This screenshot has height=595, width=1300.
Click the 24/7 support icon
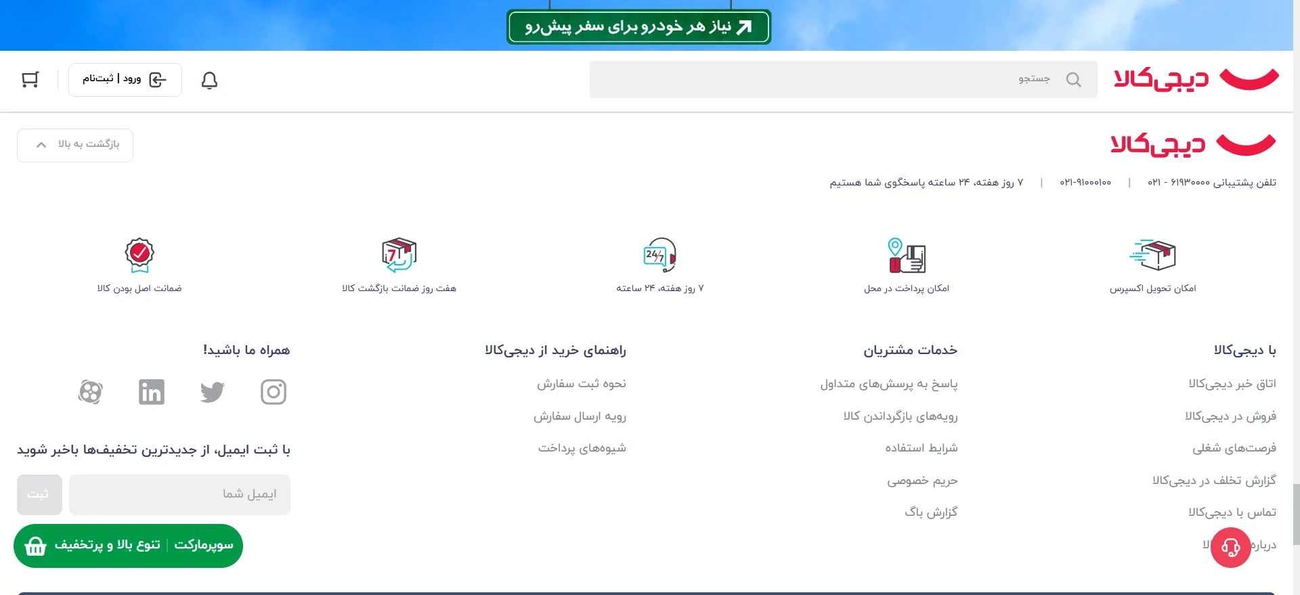pyautogui.click(x=659, y=255)
